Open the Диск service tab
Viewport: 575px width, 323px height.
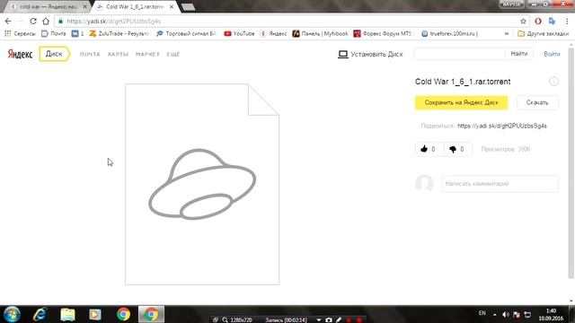coord(54,54)
